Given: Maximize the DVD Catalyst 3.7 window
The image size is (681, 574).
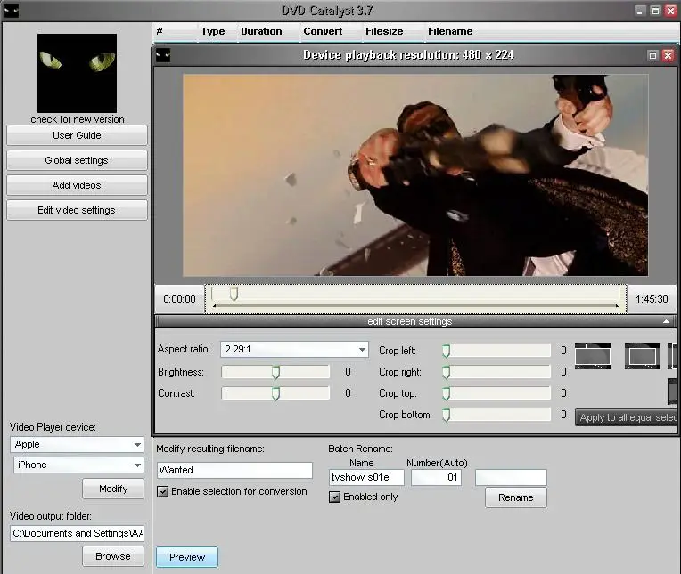Looking at the screenshot, I should coord(655,12).
